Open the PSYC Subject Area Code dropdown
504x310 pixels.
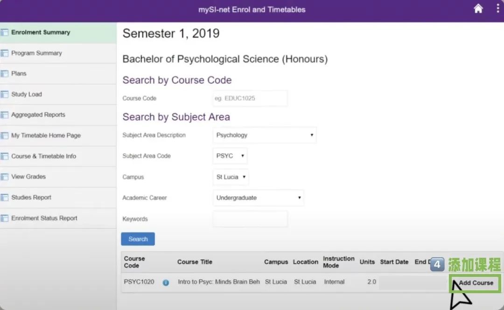click(x=230, y=156)
